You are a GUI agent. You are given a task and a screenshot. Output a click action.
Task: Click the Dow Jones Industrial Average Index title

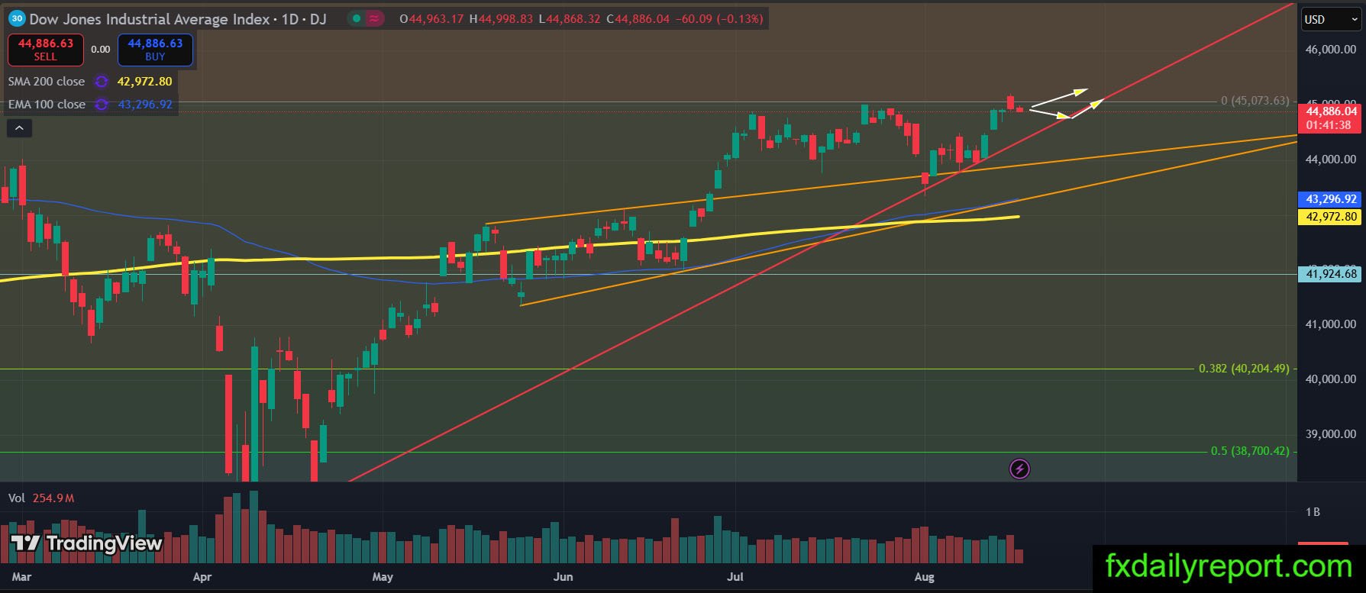click(150, 19)
